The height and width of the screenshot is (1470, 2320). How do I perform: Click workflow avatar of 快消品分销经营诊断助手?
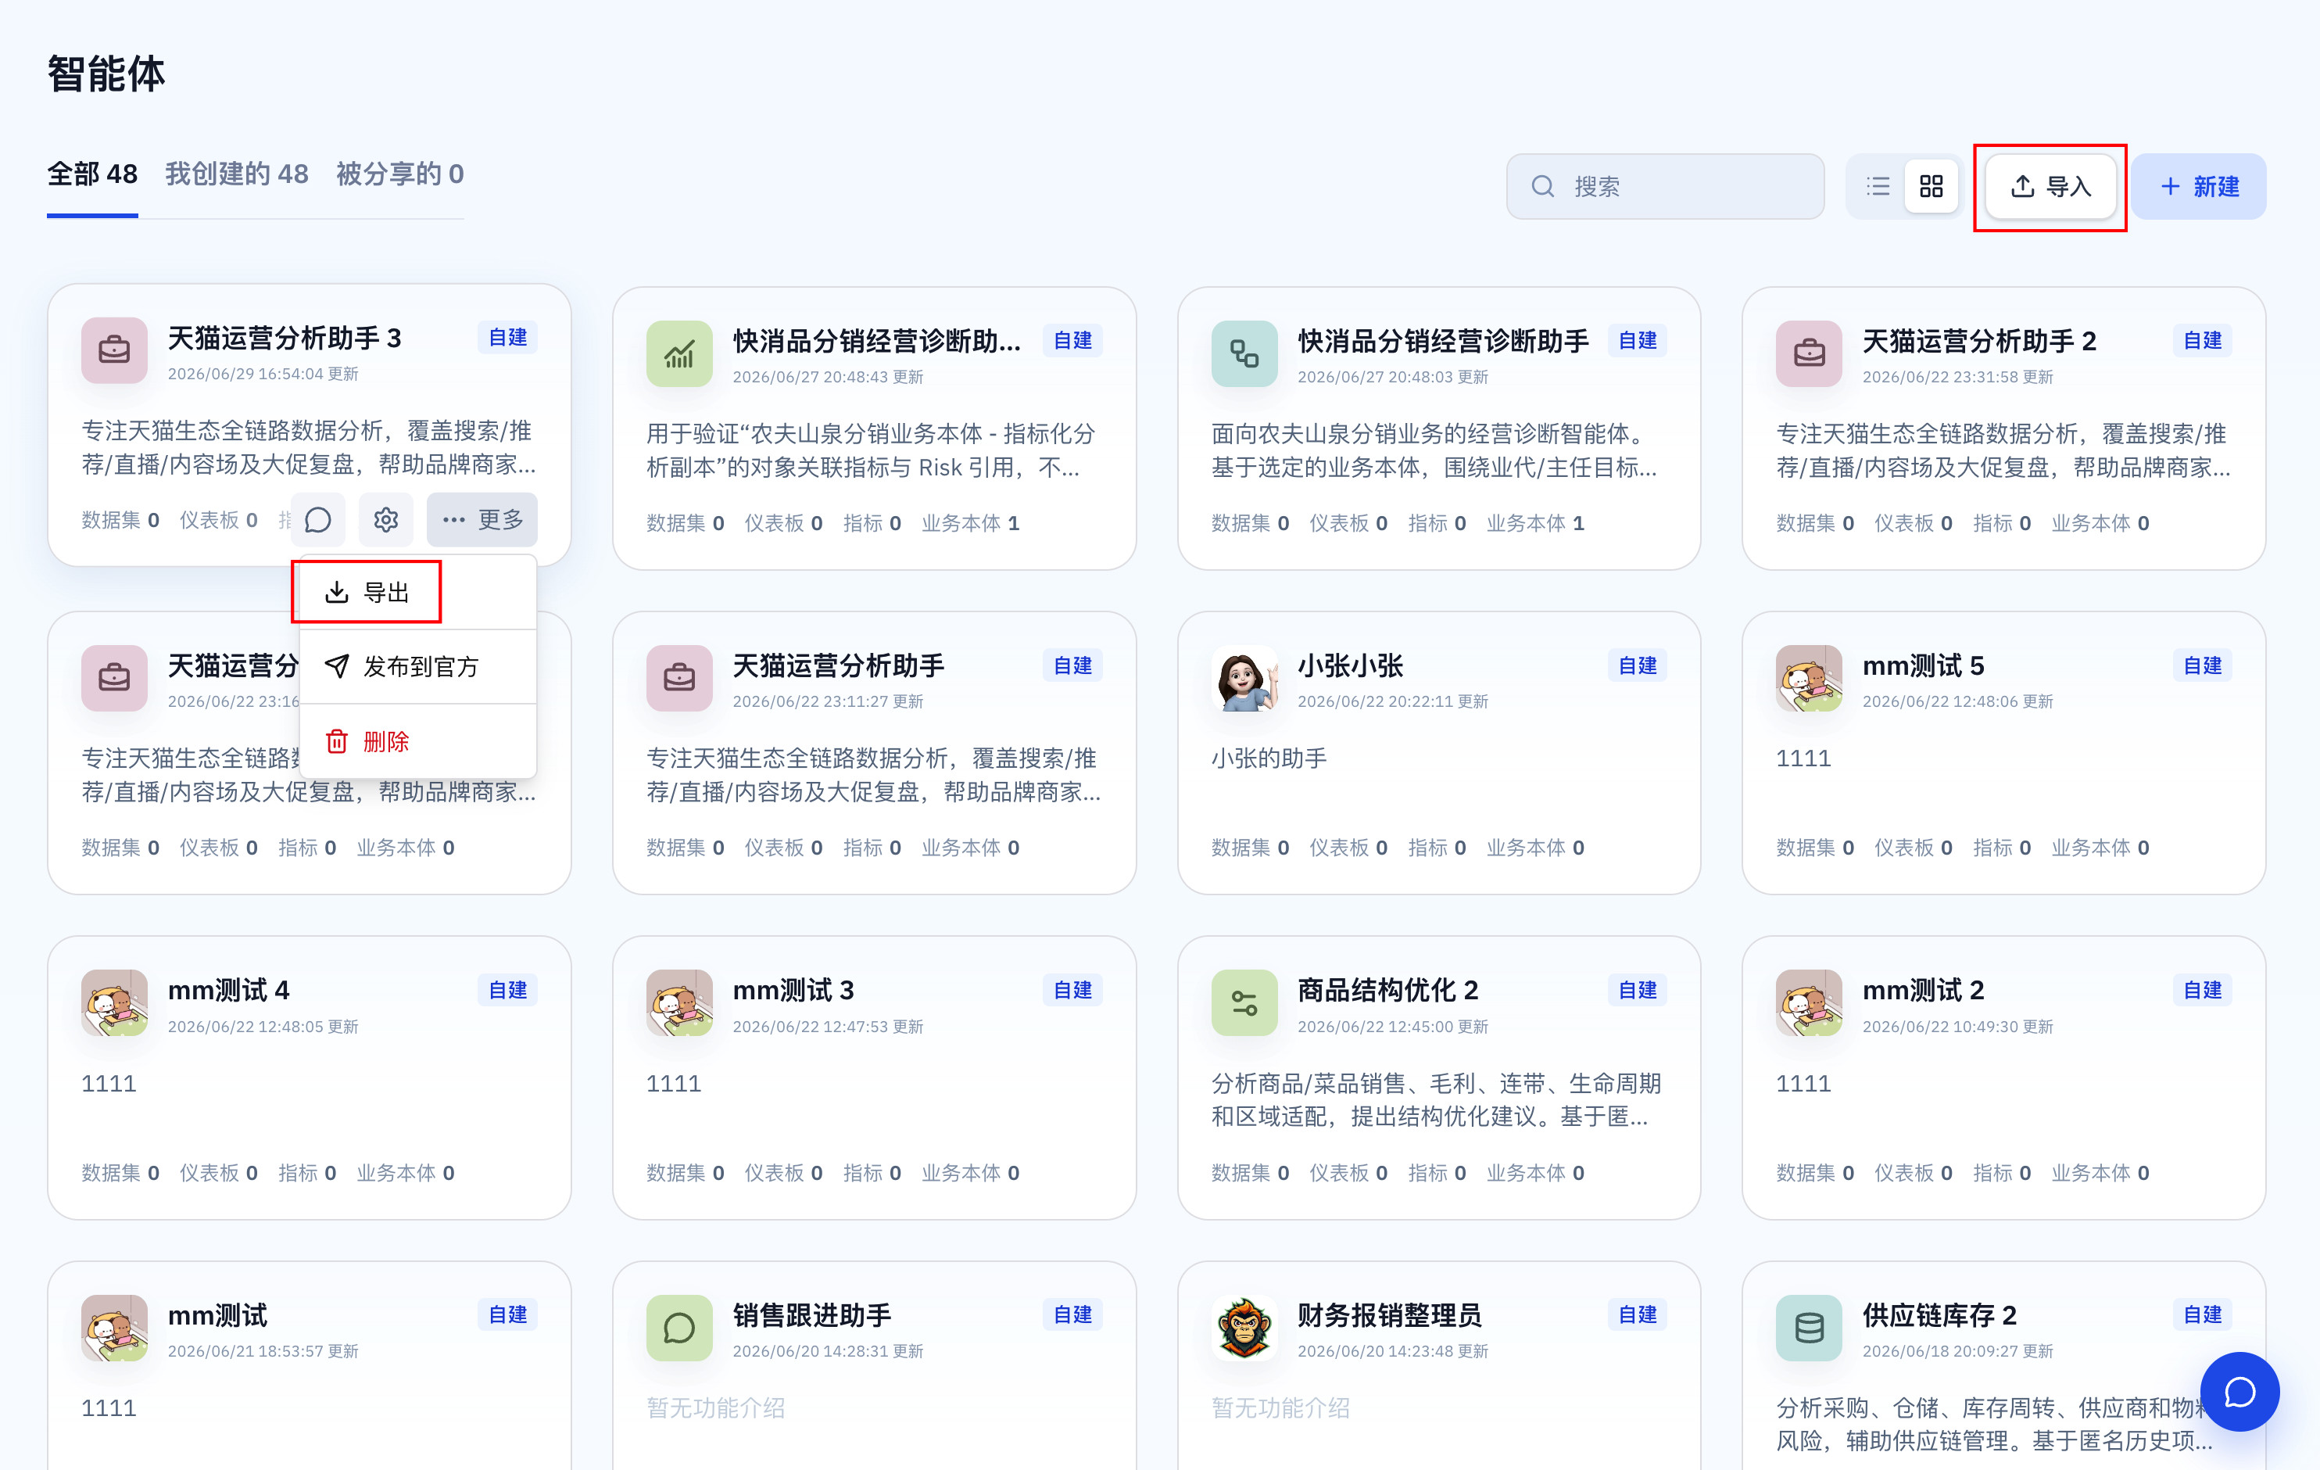(x=1244, y=353)
